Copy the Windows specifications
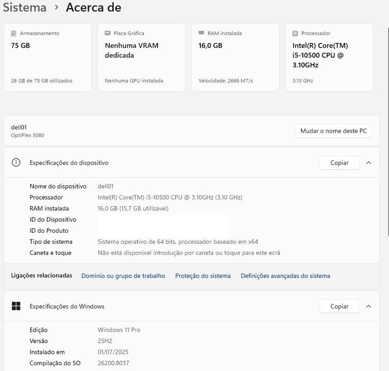The width and height of the screenshot is (389, 371). point(339,306)
